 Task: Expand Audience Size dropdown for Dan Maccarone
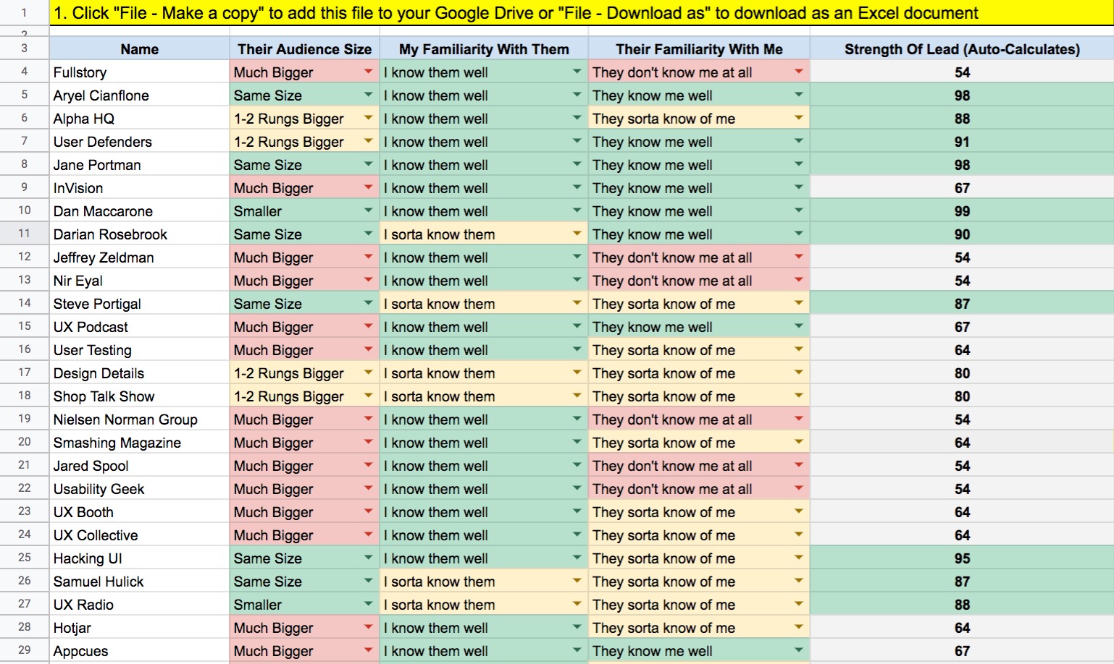coord(368,210)
